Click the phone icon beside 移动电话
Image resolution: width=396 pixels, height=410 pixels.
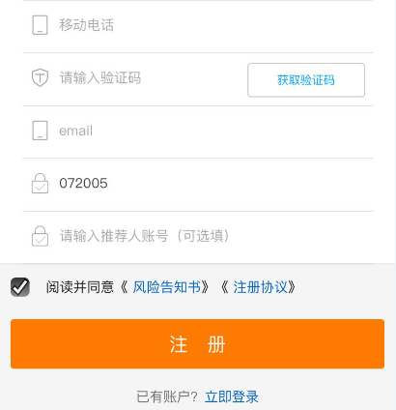pyautogui.click(x=40, y=25)
